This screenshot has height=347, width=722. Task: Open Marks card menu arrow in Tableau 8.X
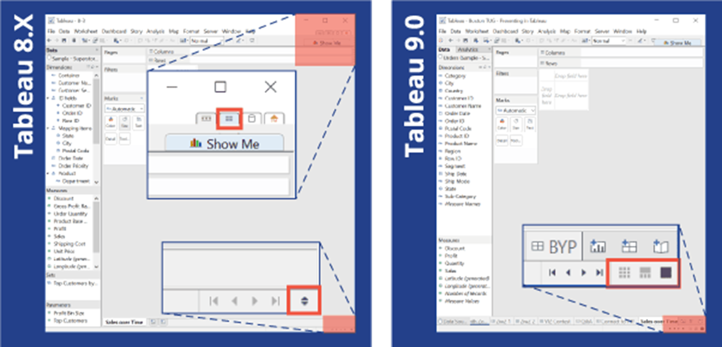(143, 99)
